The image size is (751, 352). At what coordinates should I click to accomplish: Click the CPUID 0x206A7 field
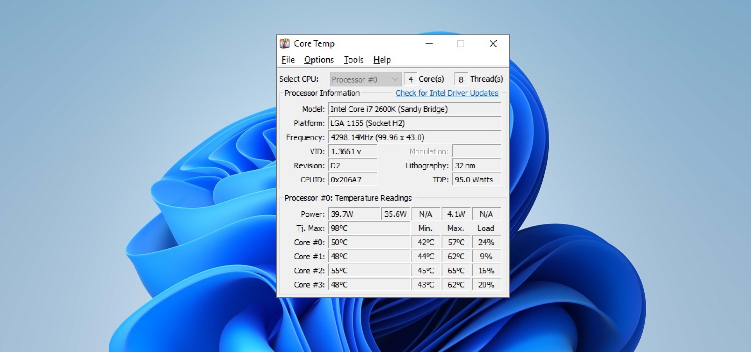coord(352,180)
